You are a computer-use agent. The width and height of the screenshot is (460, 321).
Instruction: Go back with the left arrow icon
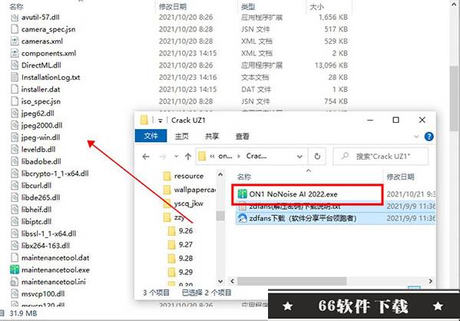(x=146, y=157)
